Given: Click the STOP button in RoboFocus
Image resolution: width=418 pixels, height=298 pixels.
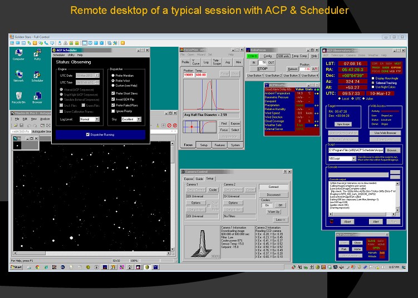Looking at the screenshot, I should [x=262, y=69].
